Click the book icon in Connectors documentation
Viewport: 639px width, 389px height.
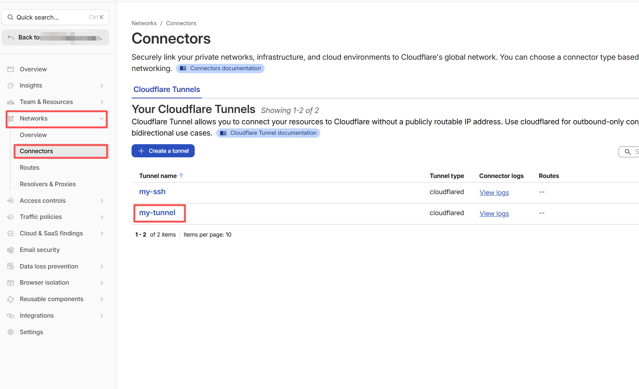tap(183, 68)
